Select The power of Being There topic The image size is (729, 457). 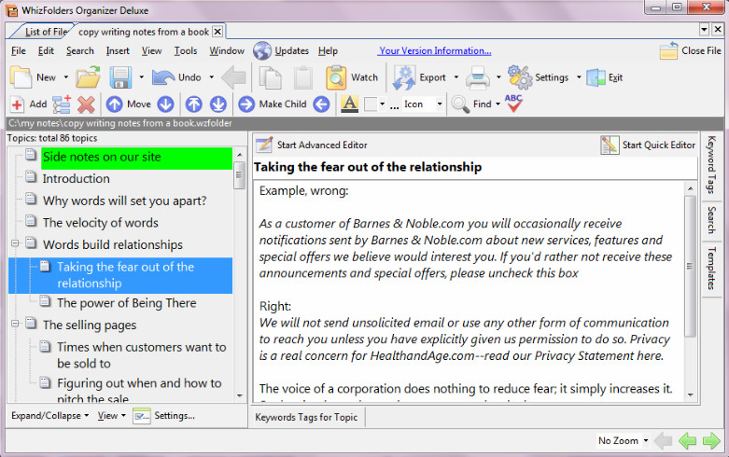126,303
